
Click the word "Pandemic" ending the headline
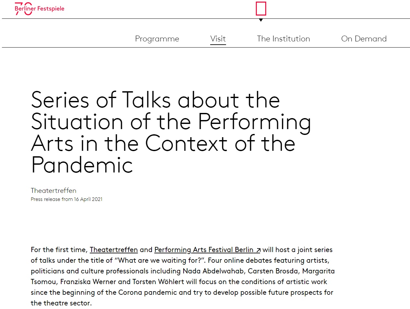pyautogui.click(x=82, y=165)
